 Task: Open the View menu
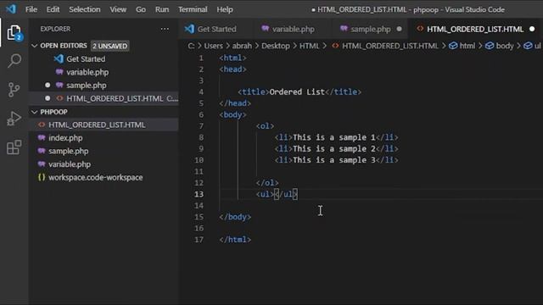click(x=118, y=9)
